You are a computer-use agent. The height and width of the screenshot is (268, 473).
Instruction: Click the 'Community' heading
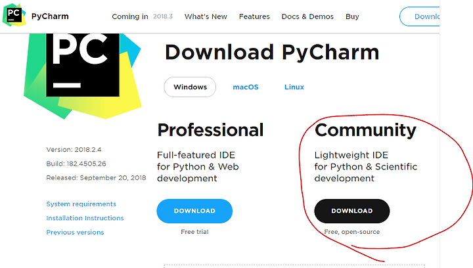[x=365, y=130]
